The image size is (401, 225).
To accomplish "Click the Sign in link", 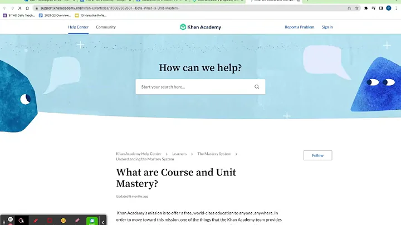I will 327,27.
